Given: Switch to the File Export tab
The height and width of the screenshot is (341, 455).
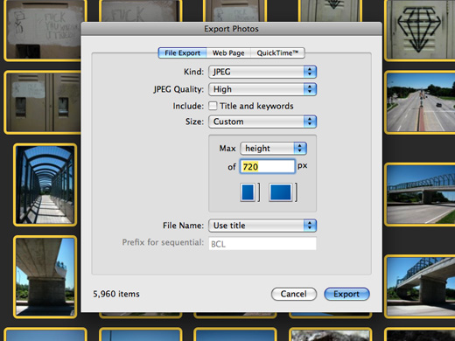Looking at the screenshot, I should (x=182, y=53).
